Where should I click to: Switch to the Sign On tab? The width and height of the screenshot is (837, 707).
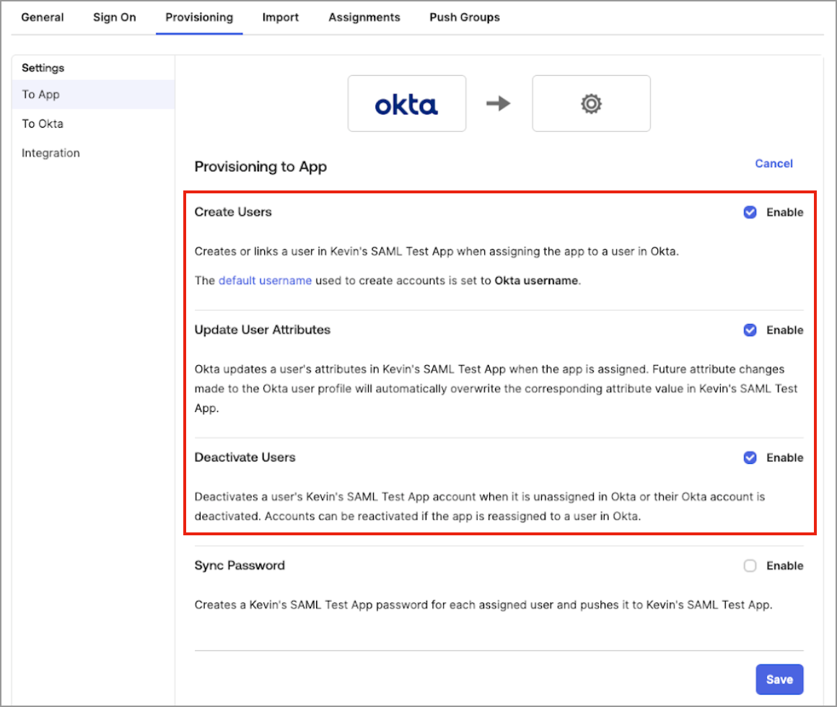tap(114, 17)
